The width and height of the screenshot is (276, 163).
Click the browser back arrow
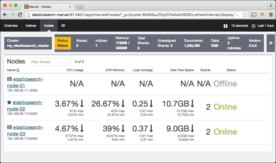[x=5, y=14]
